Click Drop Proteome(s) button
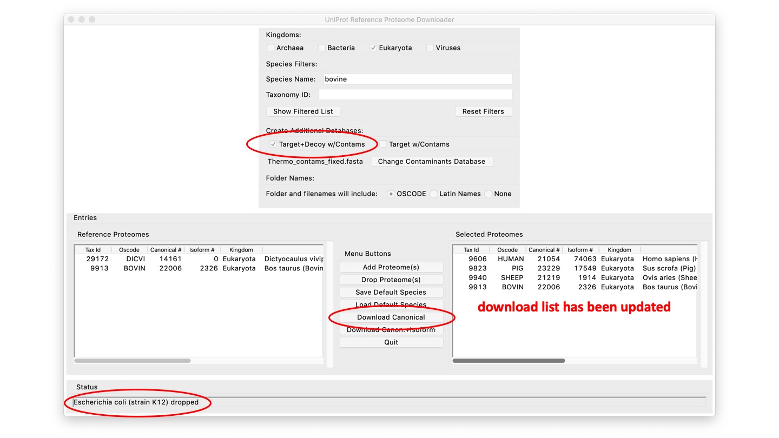 pos(391,280)
